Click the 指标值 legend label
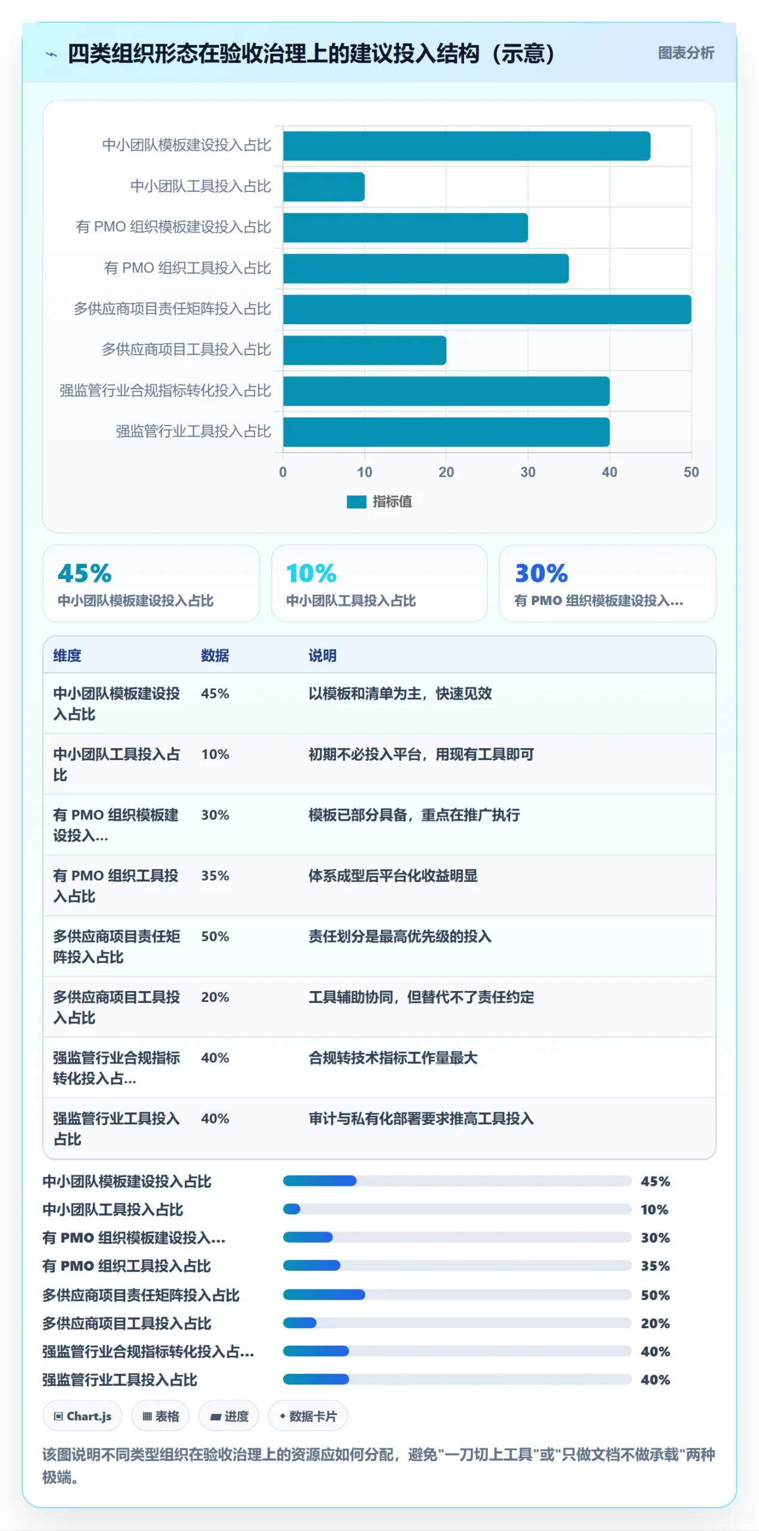 pos(392,501)
